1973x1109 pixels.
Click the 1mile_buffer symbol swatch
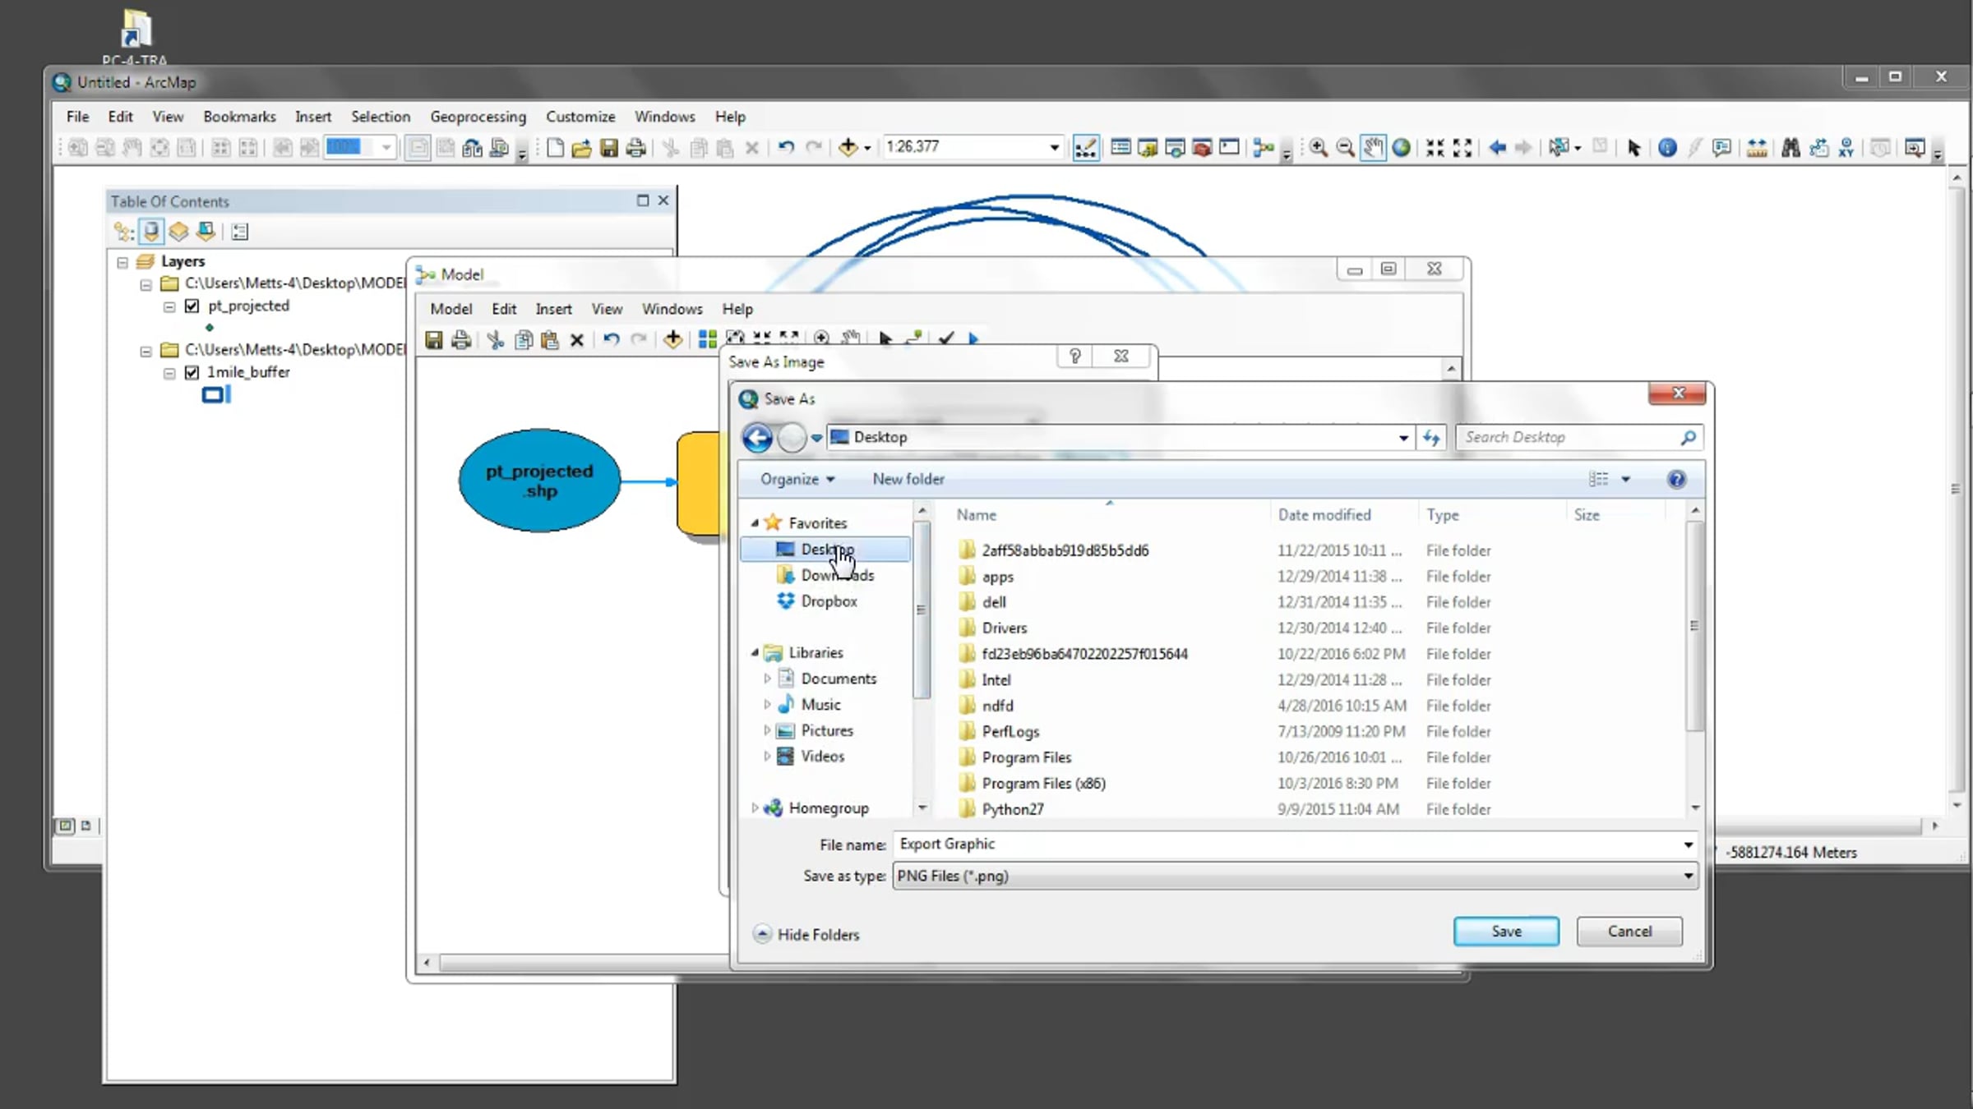click(215, 396)
